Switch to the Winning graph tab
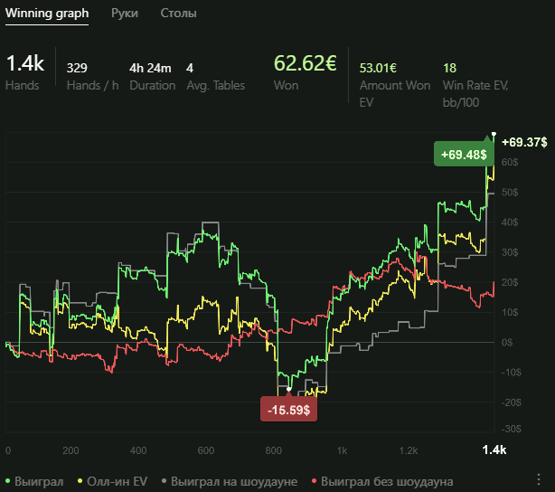The width and height of the screenshot is (555, 492). click(x=47, y=14)
